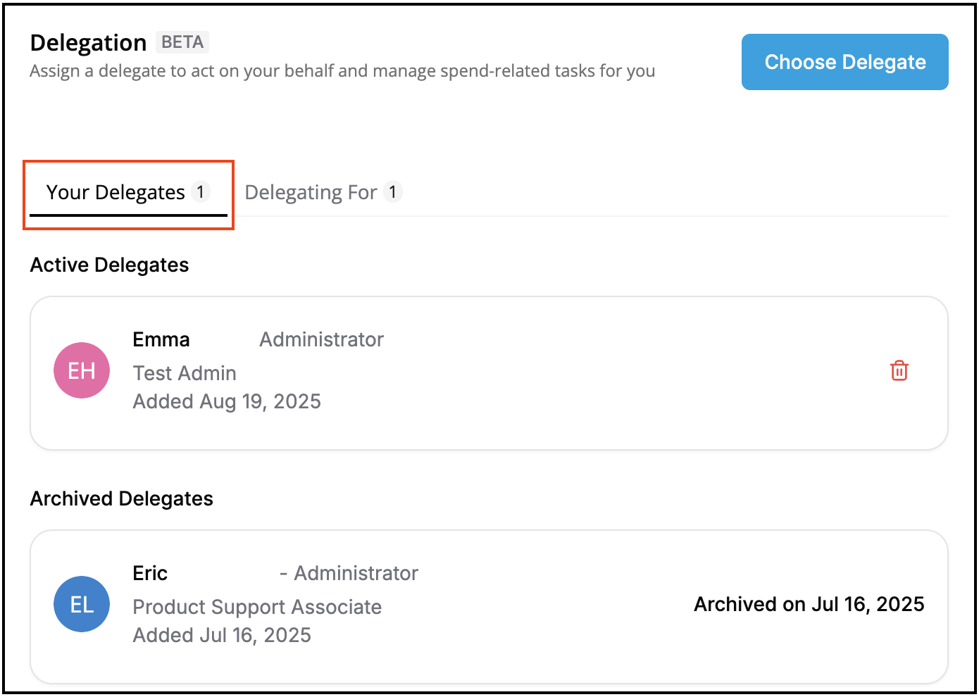Click the Archived on Jul 16 label

(x=809, y=604)
